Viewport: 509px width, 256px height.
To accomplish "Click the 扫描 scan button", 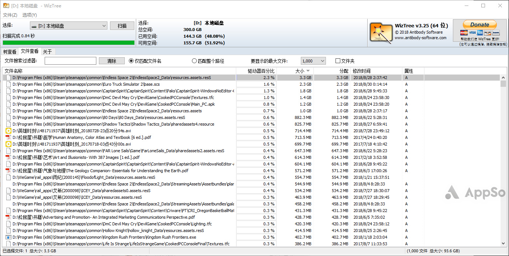I will pos(122,26).
